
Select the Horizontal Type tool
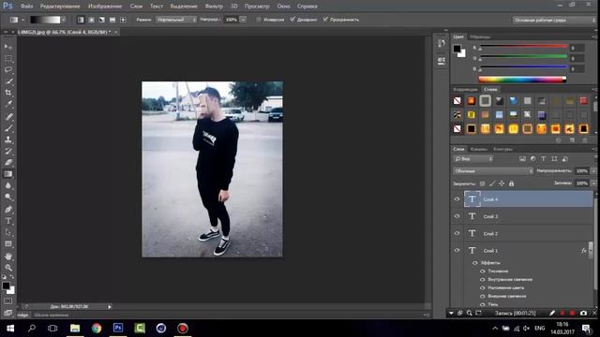click(x=8, y=221)
